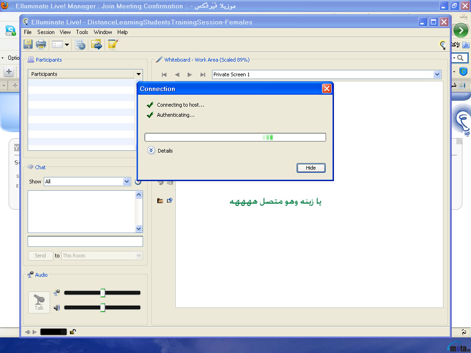Open the View menu
The width and height of the screenshot is (471, 353).
point(65,32)
